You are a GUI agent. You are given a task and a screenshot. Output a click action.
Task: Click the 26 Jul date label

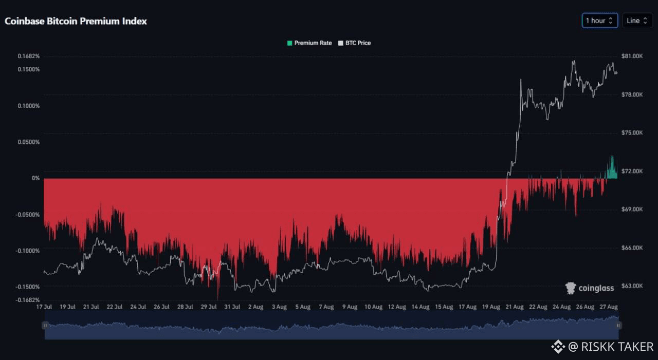pos(162,307)
